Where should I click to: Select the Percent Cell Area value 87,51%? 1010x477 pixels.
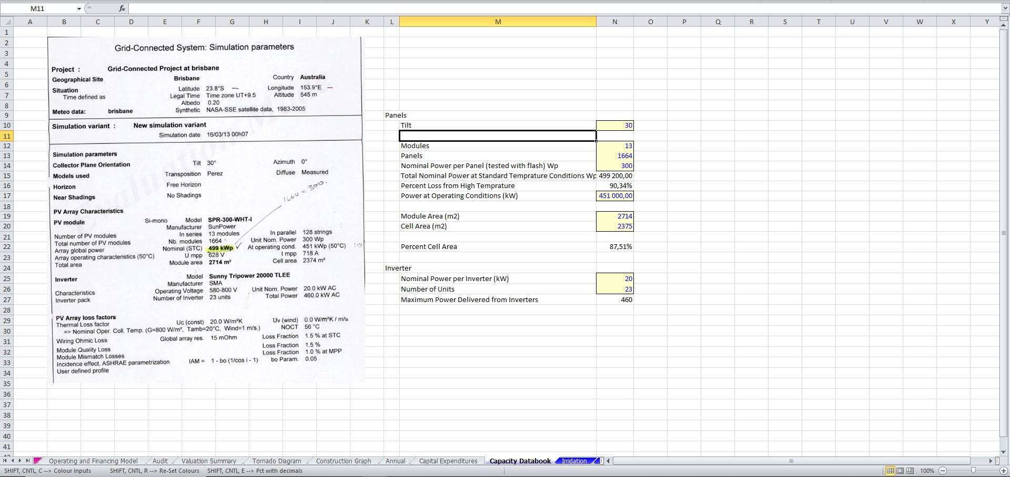[614, 246]
